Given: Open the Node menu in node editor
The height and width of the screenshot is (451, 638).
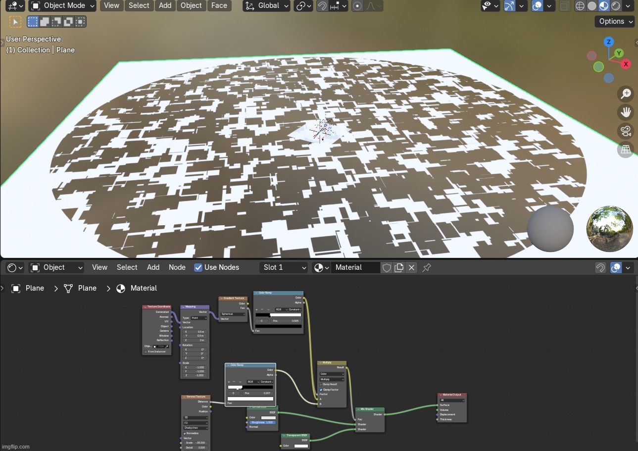Looking at the screenshot, I should pos(177,267).
